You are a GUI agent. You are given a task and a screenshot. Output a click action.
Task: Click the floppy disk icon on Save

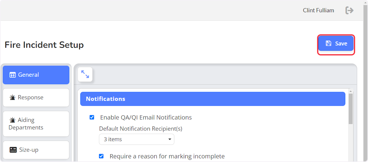pyautogui.click(x=328, y=43)
